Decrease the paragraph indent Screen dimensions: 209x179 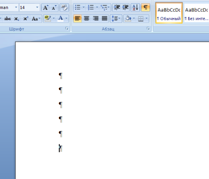117,7
